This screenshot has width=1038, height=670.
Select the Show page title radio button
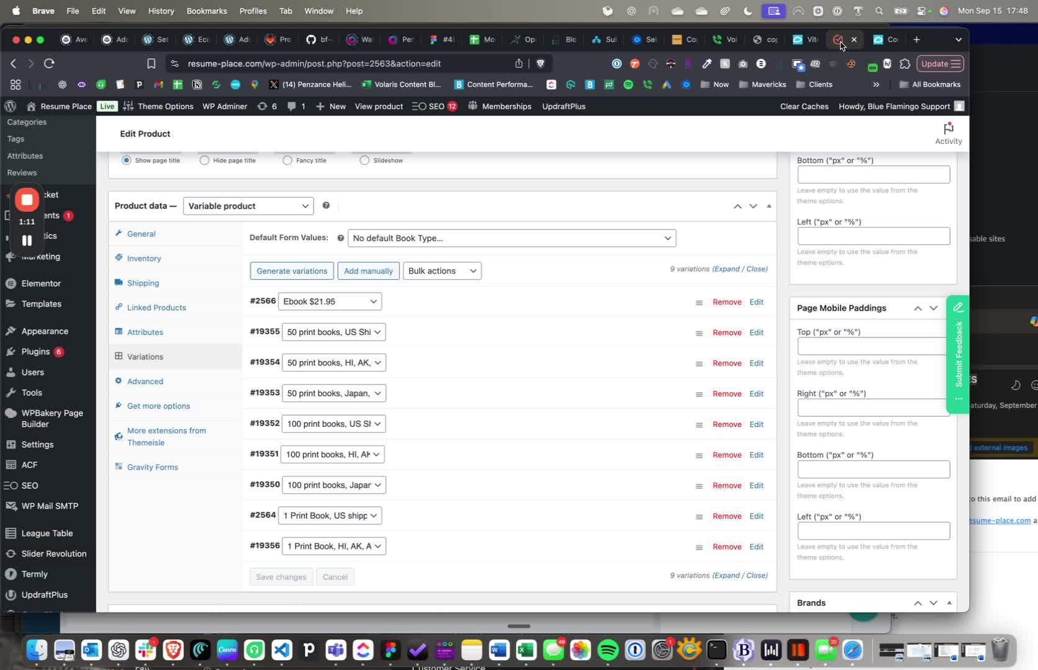[x=127, y=160]
